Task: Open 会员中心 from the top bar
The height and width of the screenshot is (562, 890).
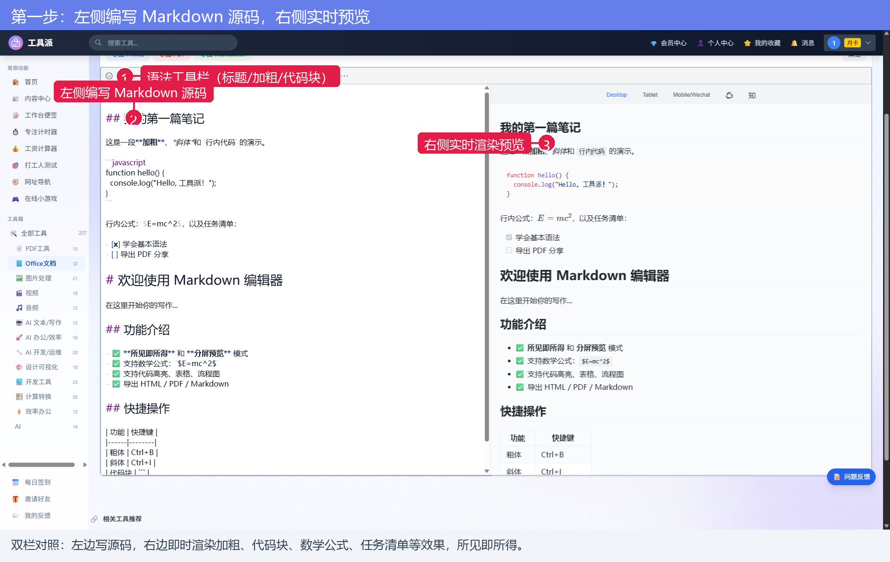Action: (668, 43)
